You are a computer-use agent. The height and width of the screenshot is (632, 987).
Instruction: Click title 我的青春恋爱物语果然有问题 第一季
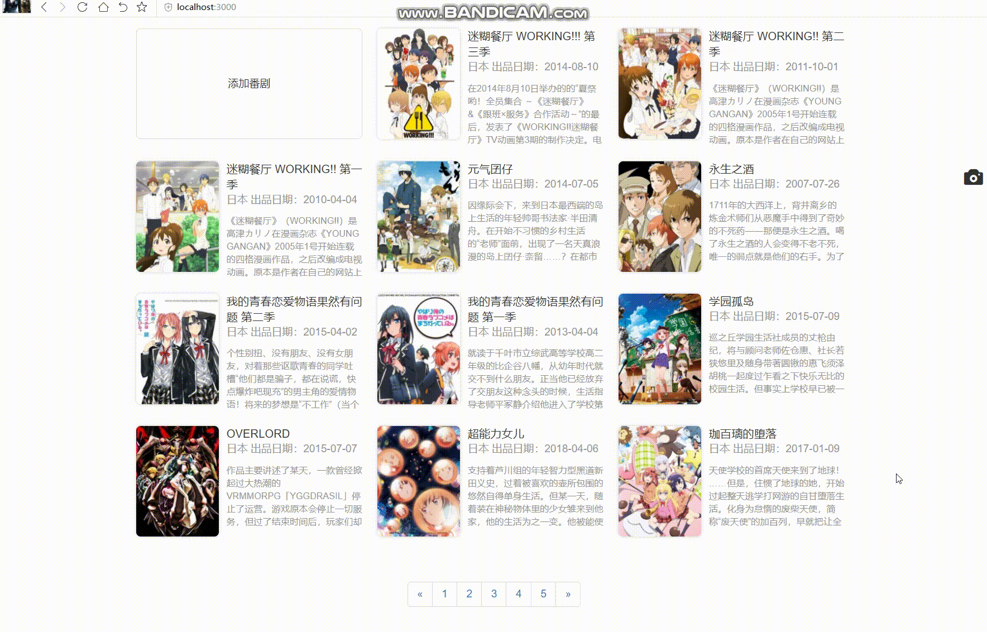(535, 309)
